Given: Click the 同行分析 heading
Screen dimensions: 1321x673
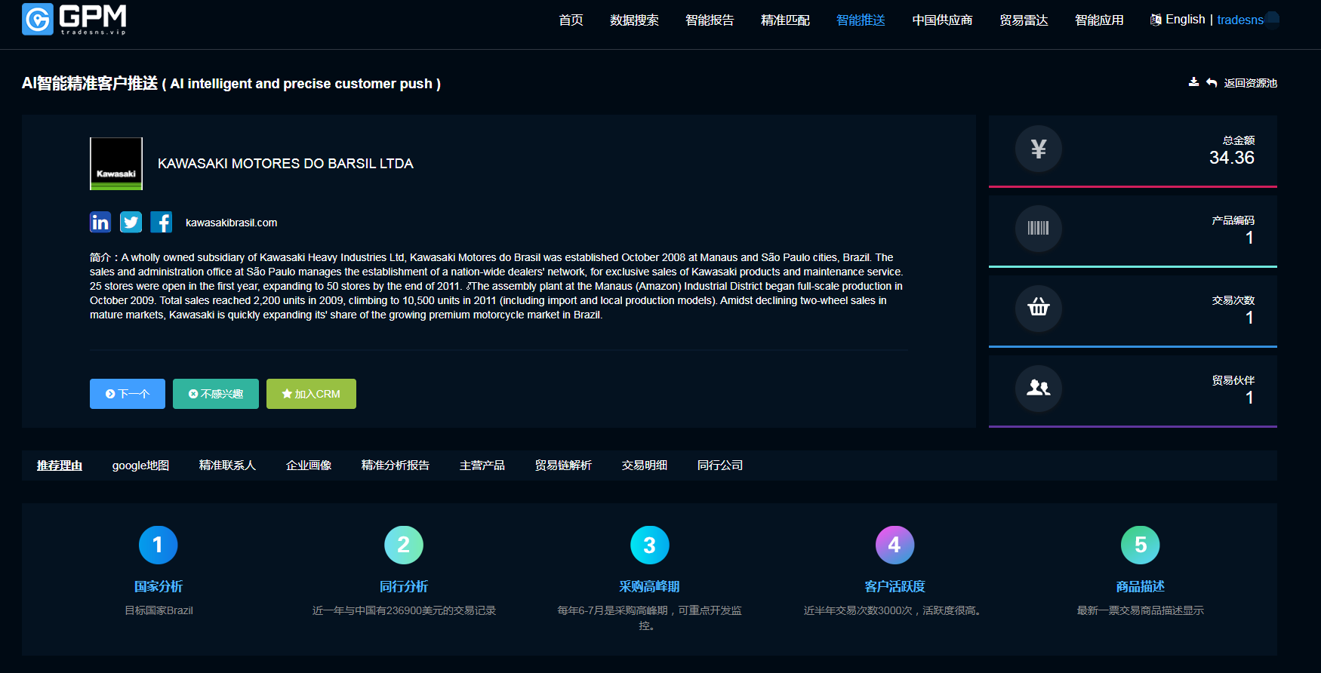Looking at the screenshot, I should pos(404,586).
